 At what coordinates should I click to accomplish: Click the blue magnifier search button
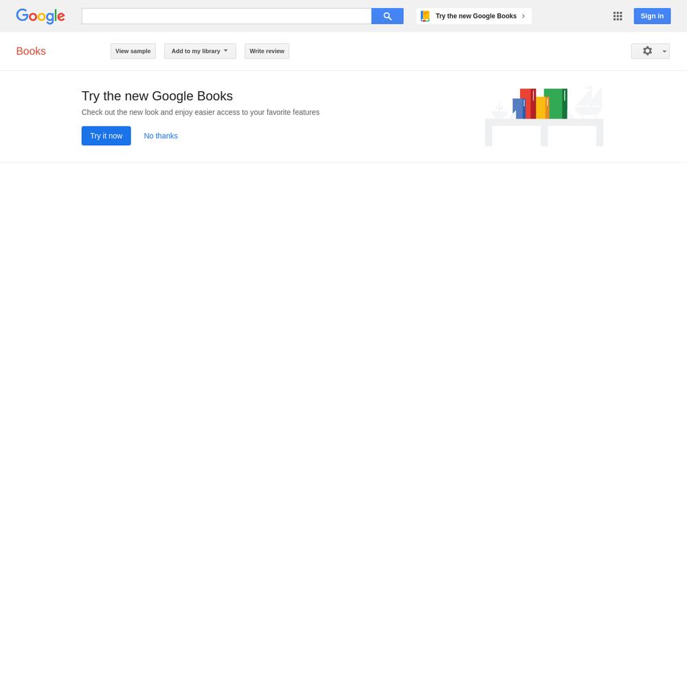click(x=387, y=16)
